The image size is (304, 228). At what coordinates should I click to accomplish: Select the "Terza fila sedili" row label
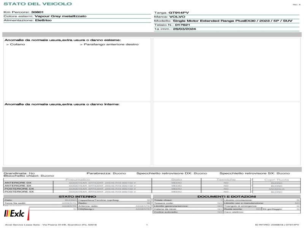pos(15,203)
